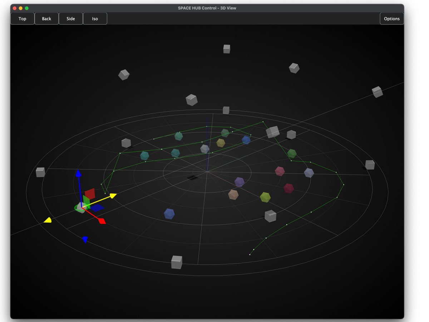429x322 pixels.
Task: Select the large blue source at lower left
Action: (169, 214)
